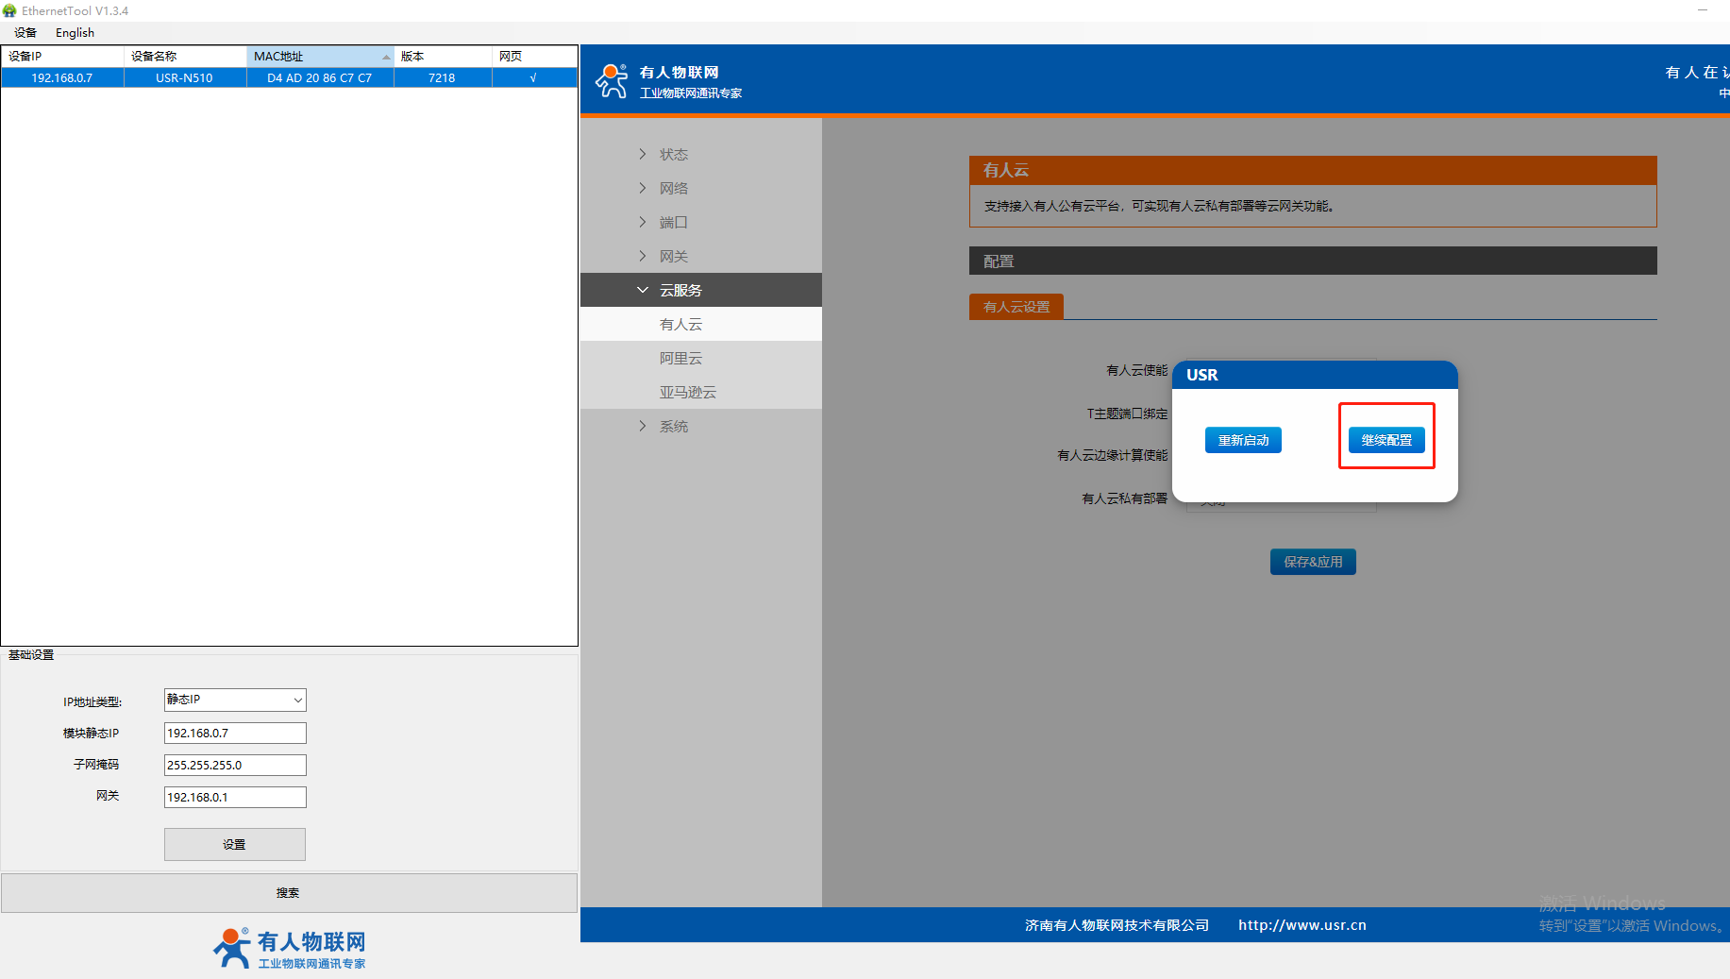Image resolution: width=1730 pixels, height=979 pixels.
Task: Click the 设备IP column header
Action: click(62, 57)
